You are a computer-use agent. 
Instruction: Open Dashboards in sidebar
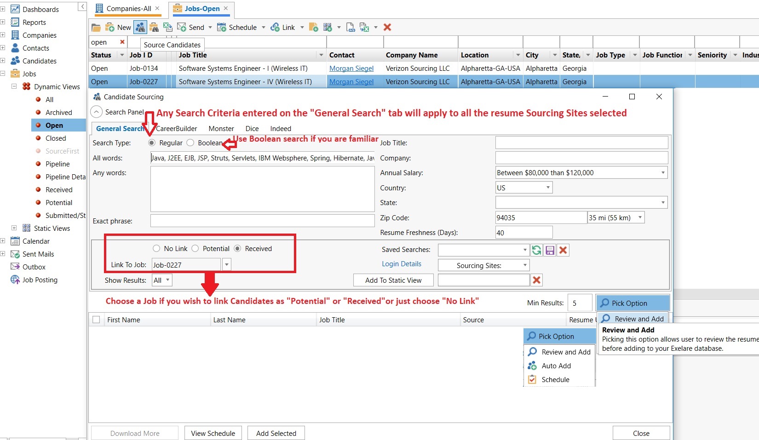pos(40,9)
